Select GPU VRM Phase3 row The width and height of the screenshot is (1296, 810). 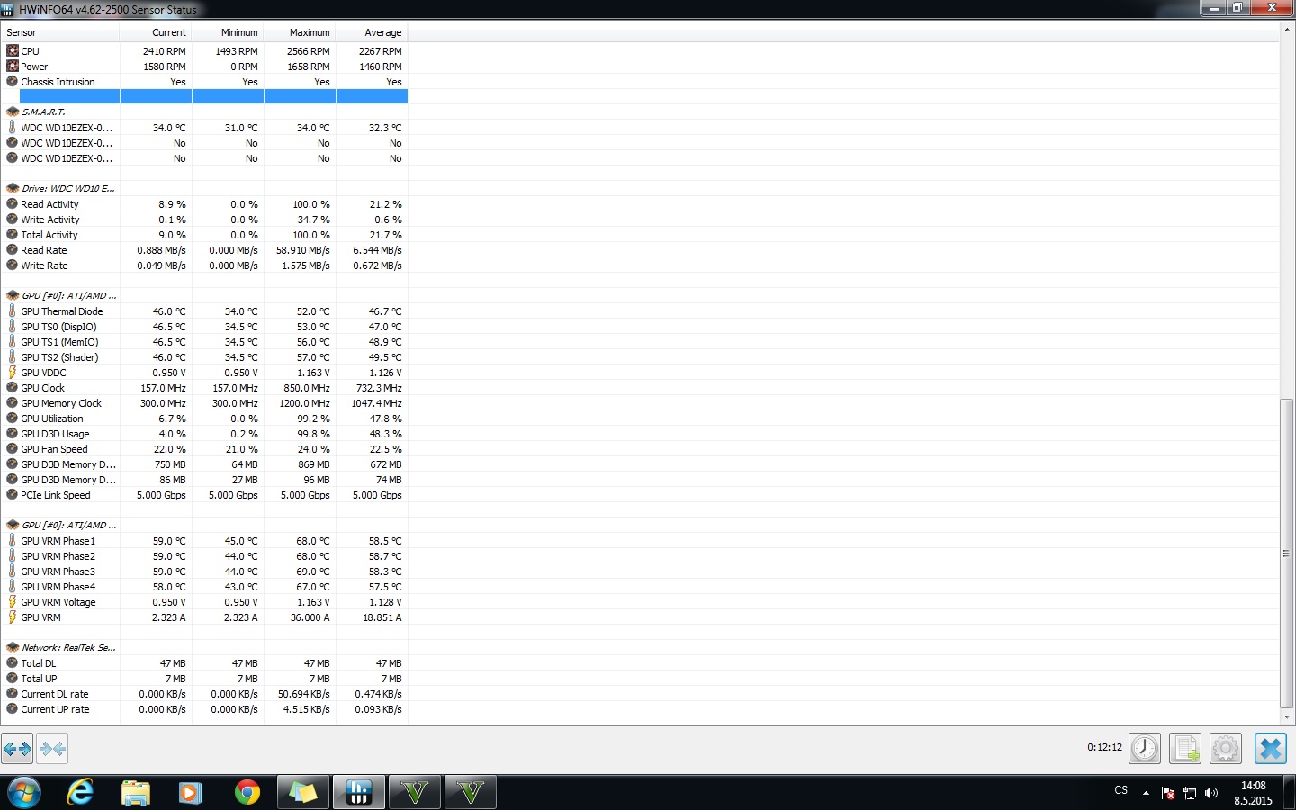point(204,571)
